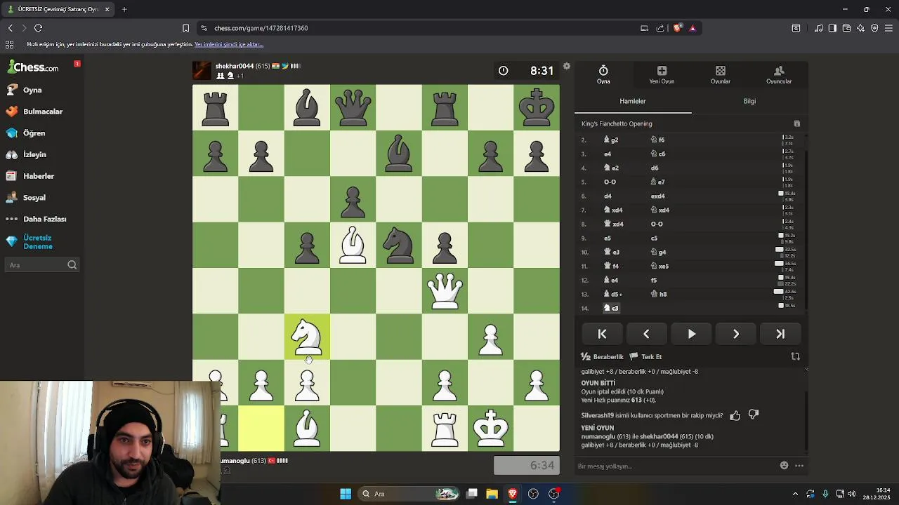
Task: Open the emoji picker in chat
Action: [x=784, y=466]
